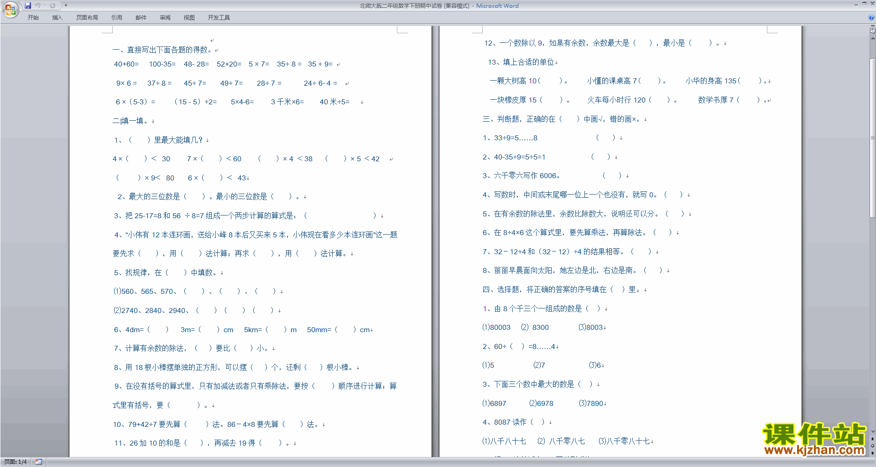This screenshot has height=467, width=876.
Task: Open the Customize Quick Access Toolbar dropdown
Action: [x=66, y=5]
